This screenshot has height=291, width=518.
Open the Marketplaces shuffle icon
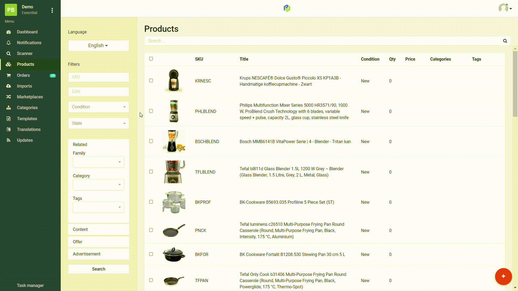coord(9,97)
